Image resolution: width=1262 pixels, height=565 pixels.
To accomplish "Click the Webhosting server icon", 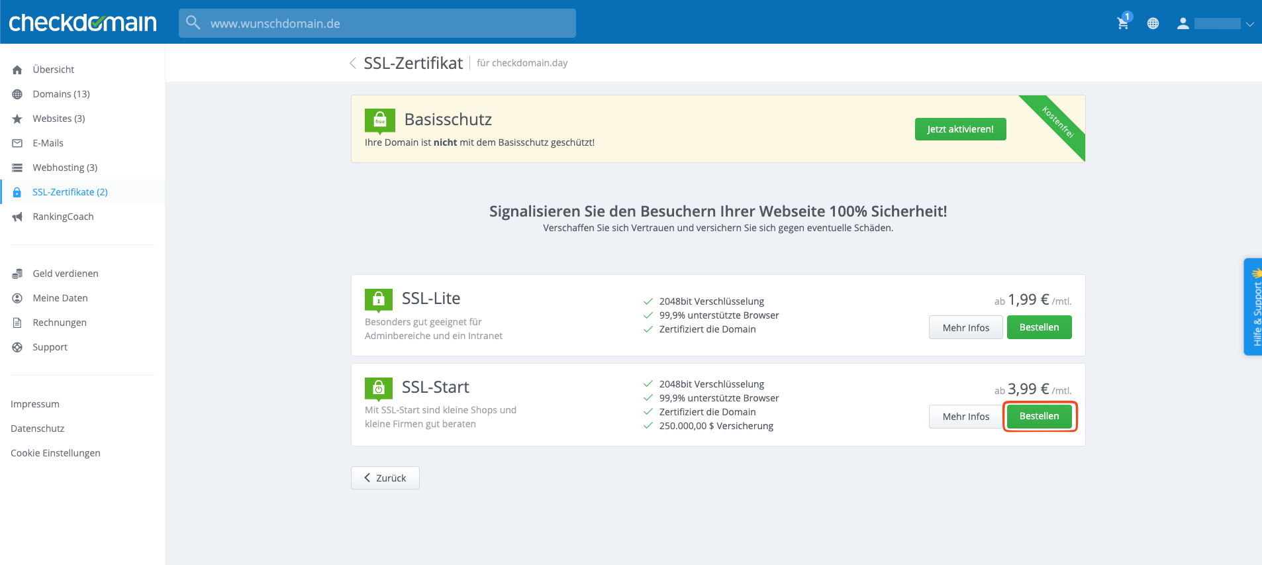I will pos(17,168).
